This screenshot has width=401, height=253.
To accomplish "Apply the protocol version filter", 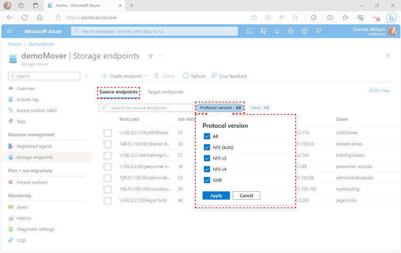I will tap(216, 196).
